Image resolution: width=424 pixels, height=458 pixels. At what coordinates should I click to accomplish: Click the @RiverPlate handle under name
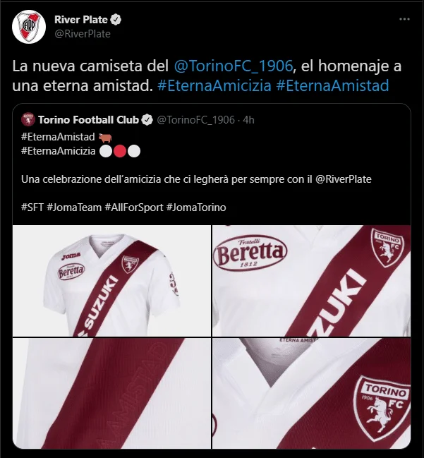83,34
